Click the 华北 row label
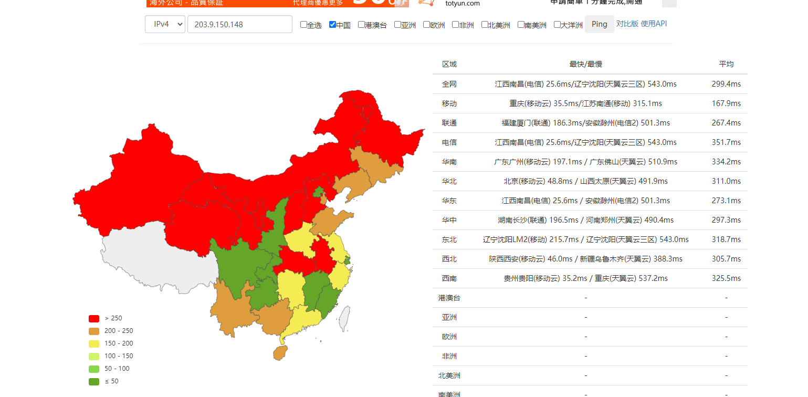The height and width of the screenshot is (397, 808). pyautogui.click(x=449, y=181)
